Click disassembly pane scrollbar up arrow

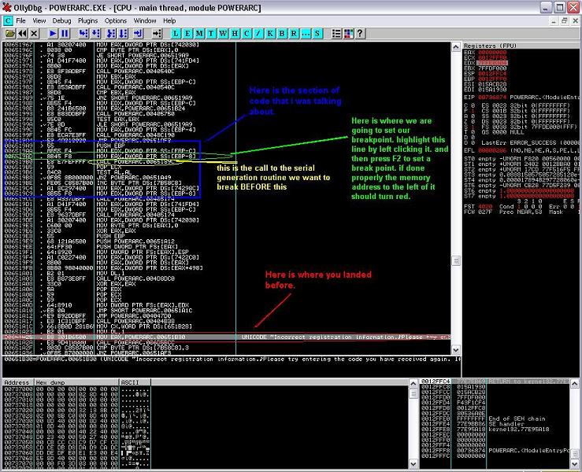[x=456, y=46]
